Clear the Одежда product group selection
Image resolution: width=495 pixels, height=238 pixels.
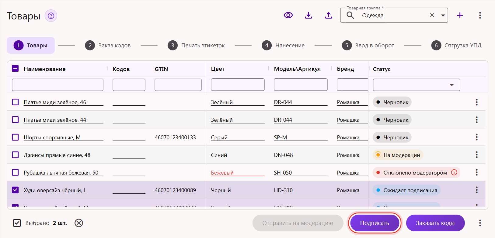(x=432, y=15)
